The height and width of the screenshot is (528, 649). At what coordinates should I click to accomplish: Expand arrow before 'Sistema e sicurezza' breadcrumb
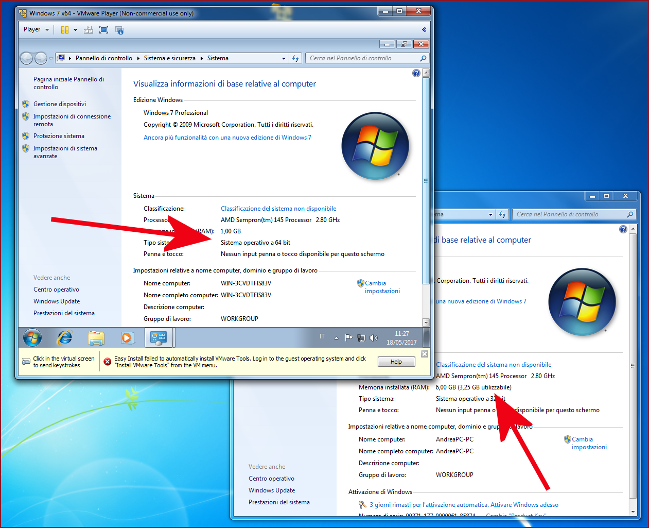coord(138,58)
